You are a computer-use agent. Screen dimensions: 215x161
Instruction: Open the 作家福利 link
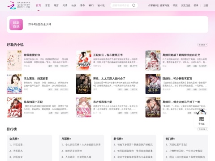[153, 5]
